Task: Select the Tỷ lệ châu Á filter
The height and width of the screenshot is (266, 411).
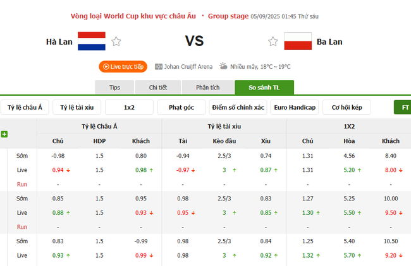Action: [25, 108]
